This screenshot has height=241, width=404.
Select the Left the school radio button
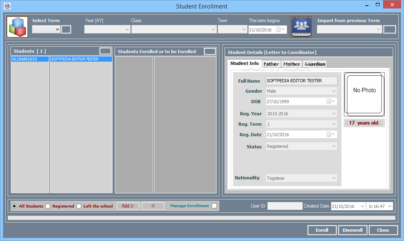[x=79, y=206]
